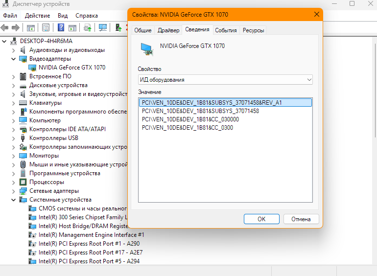The image size is (377, 276).
Task: Click the Клавиатуры keyboard icon
Action: pyautogui.click(x=23, y=103)
